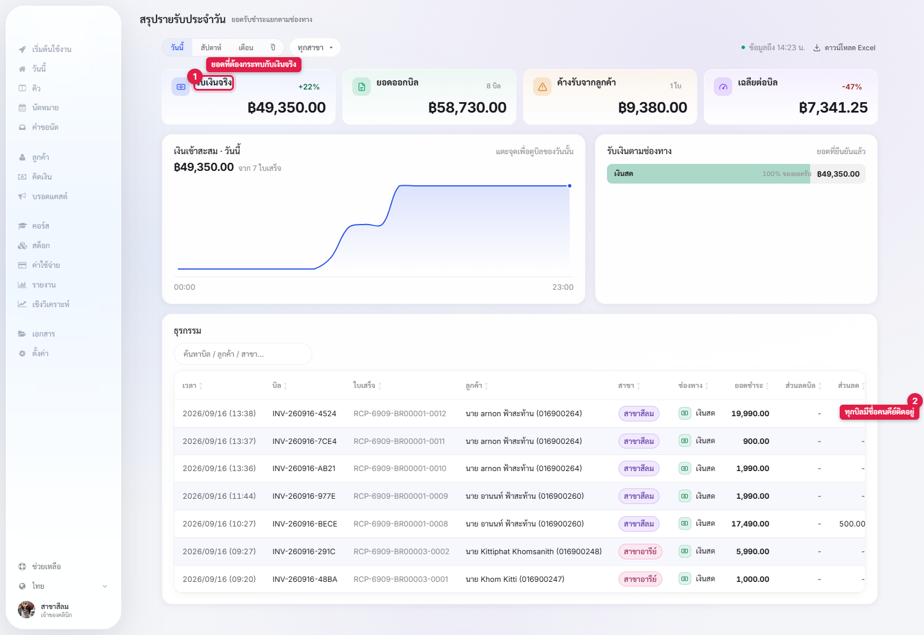This screenshot has width=924, height=635.
Task: Open คอร์ส graduation cap icon in sidebar
Action: click(22, 226)
